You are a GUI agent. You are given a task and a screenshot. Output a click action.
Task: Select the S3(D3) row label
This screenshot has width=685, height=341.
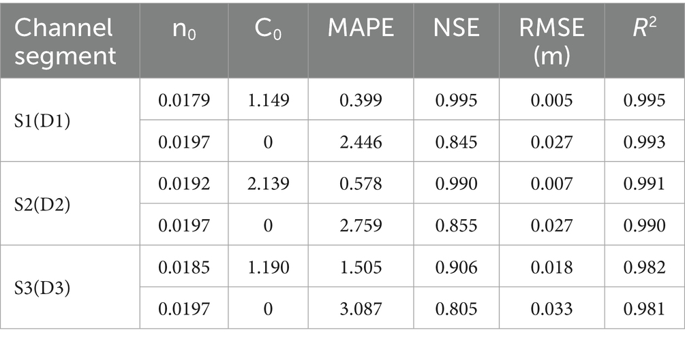click(x=42, y=289)
